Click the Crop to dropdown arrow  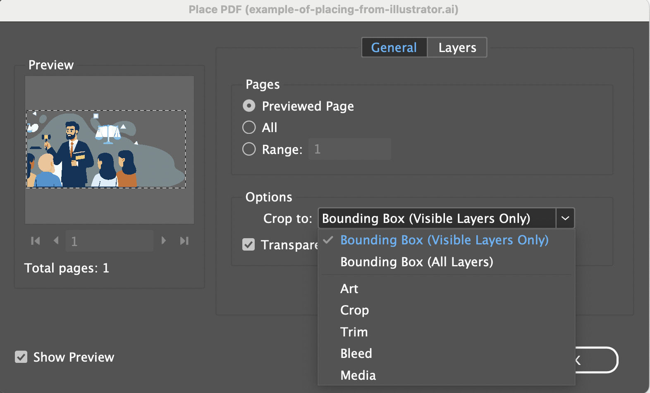565,218
